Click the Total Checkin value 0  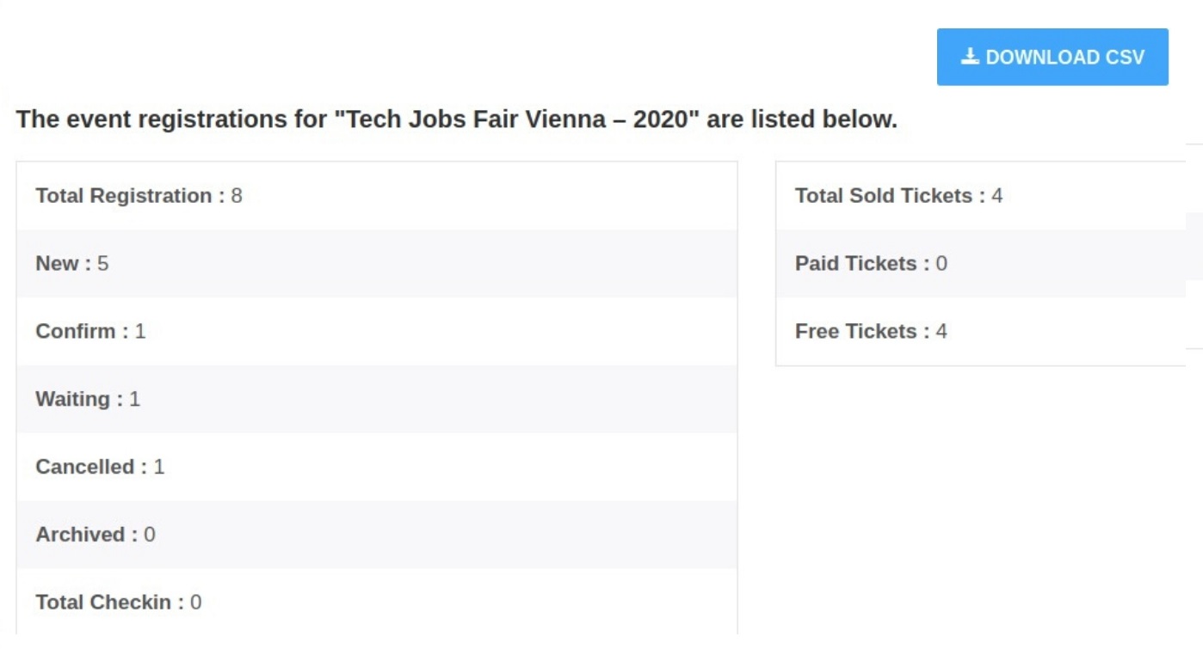196,603
